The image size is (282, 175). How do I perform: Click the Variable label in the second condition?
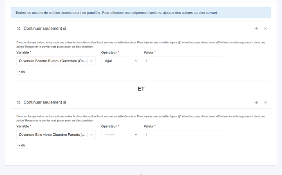[x=25, y=126]
